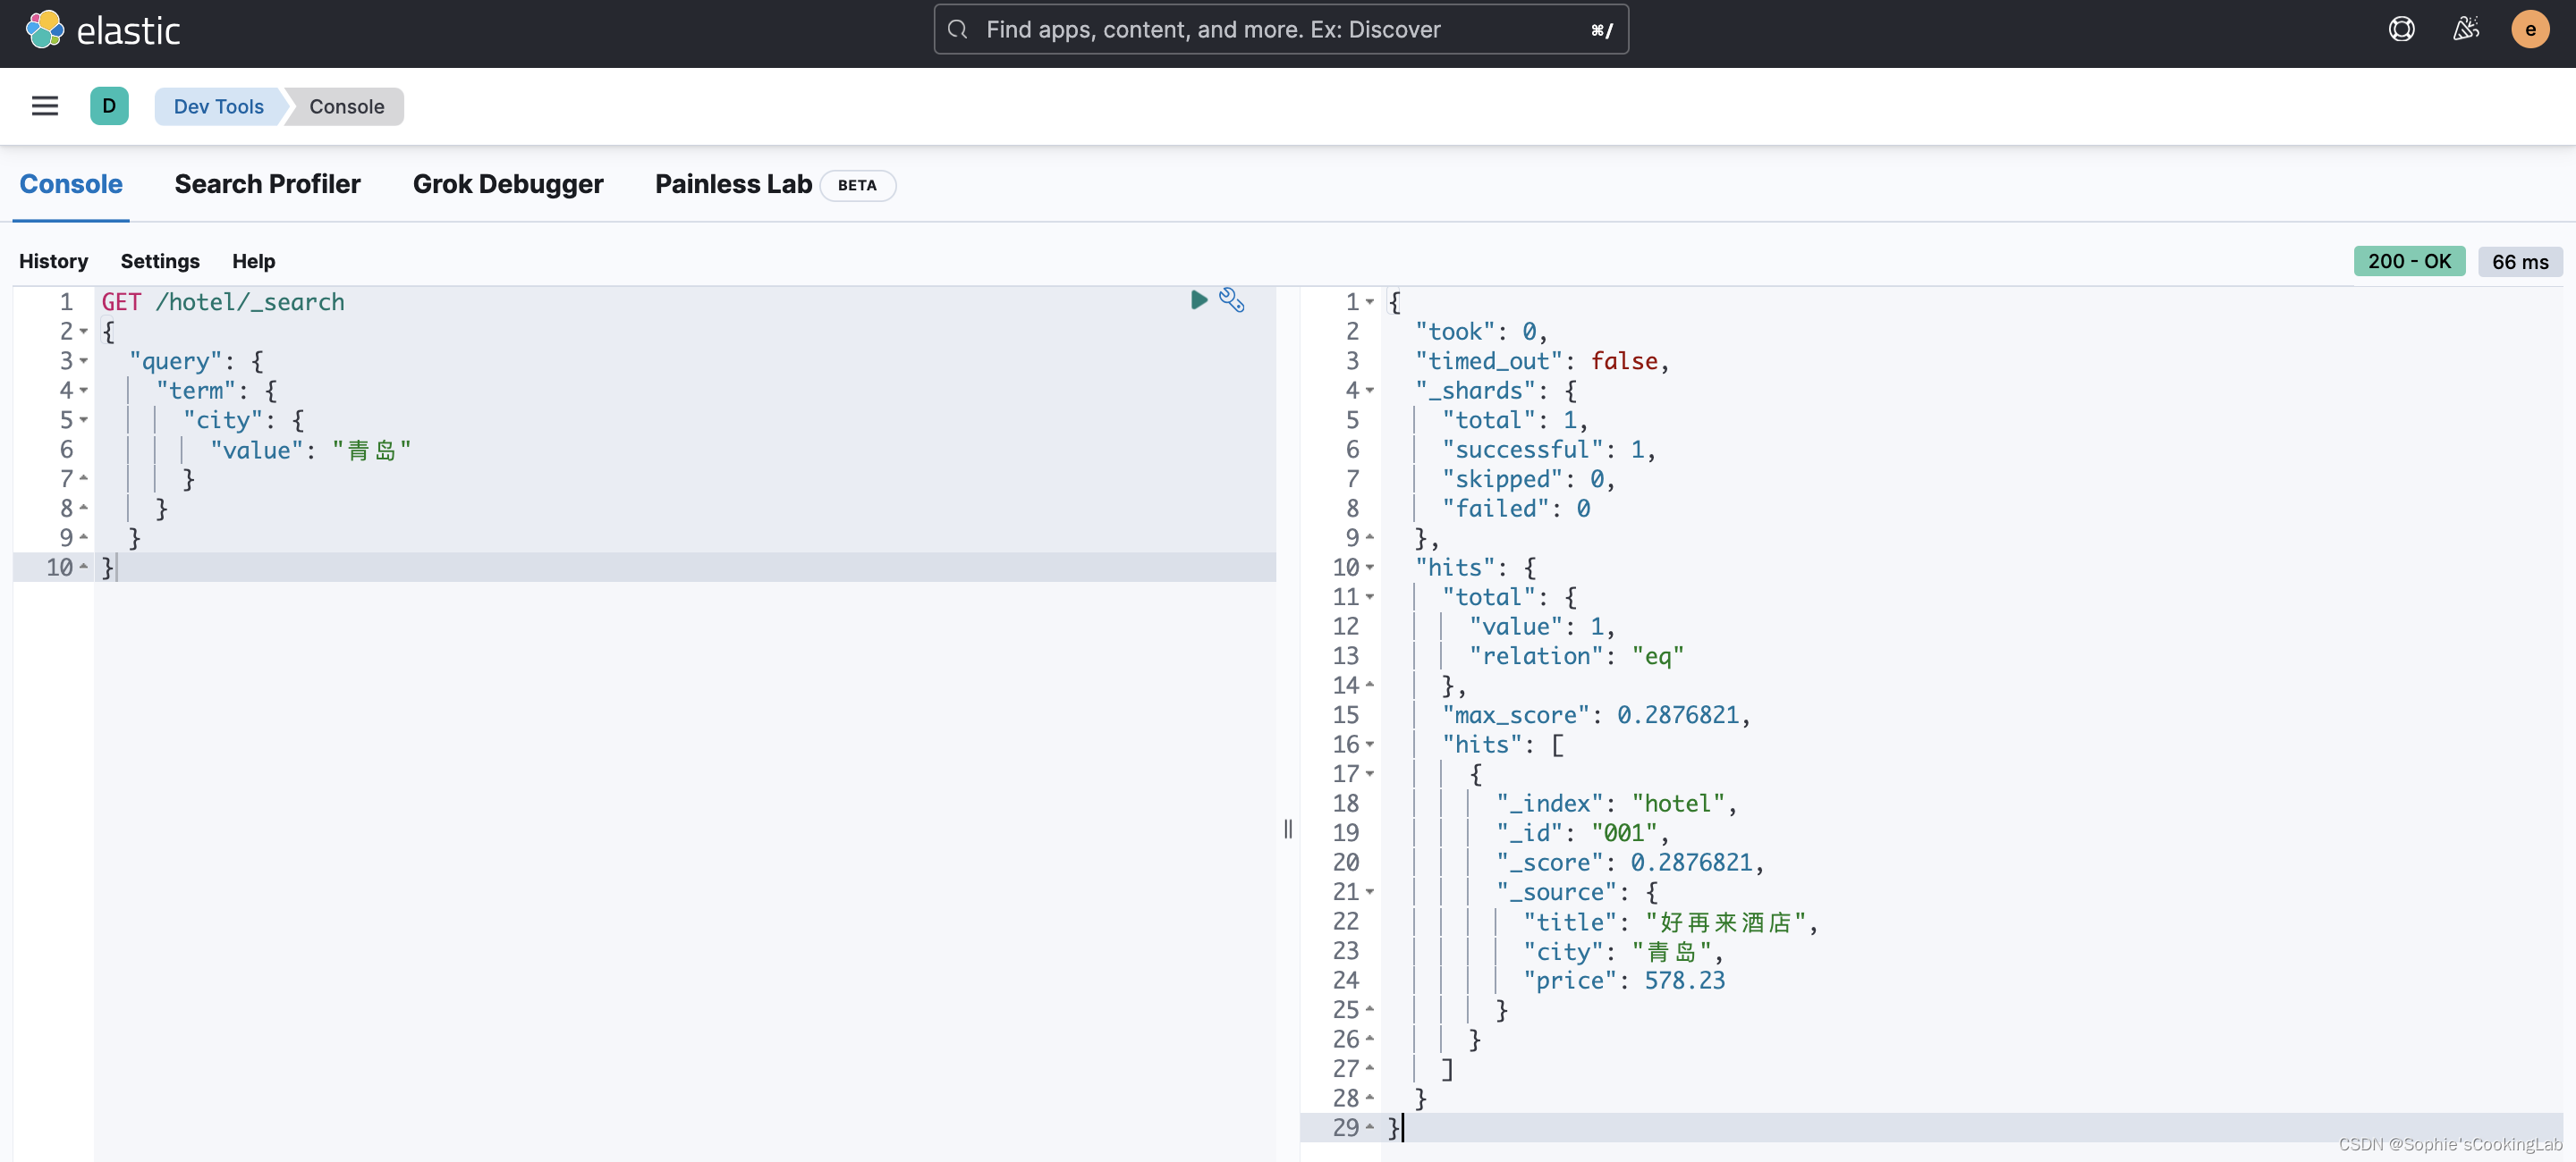The width and height of the screenshot is (2576, 1162).
Task: Click the "timed_out": false line
Action: (1541, 361)
